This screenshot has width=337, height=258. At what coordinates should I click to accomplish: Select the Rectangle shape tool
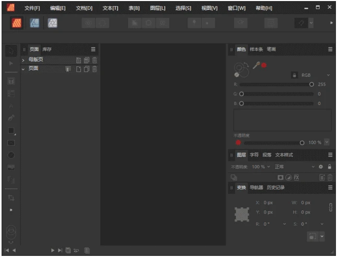click(x=11, y=131)
